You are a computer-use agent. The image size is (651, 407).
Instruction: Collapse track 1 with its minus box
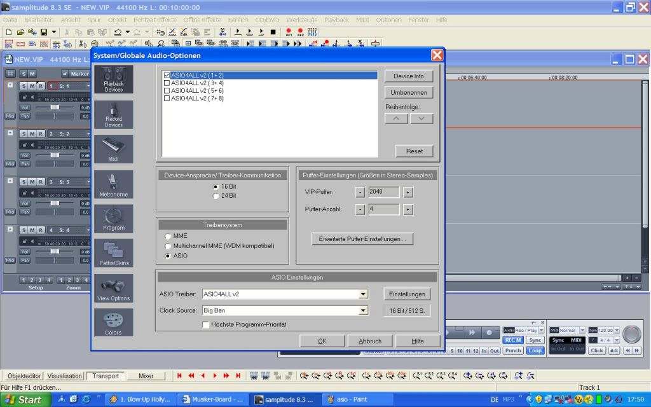coord(10,85)
